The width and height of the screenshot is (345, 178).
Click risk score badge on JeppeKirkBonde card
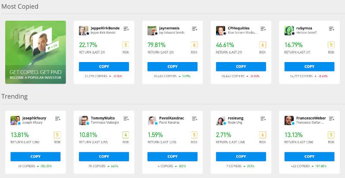[126, 45]
